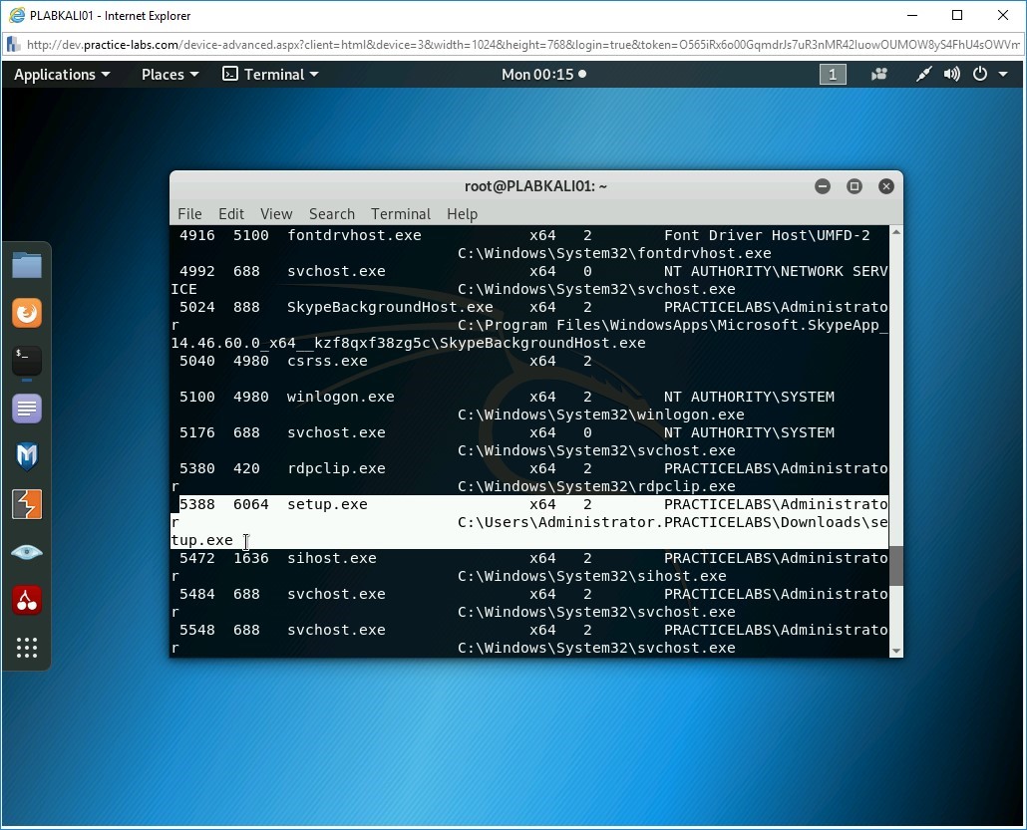Click the terminal scrollbar down arrow
This screenshot has width=1027, height=830.
(895, 650)
